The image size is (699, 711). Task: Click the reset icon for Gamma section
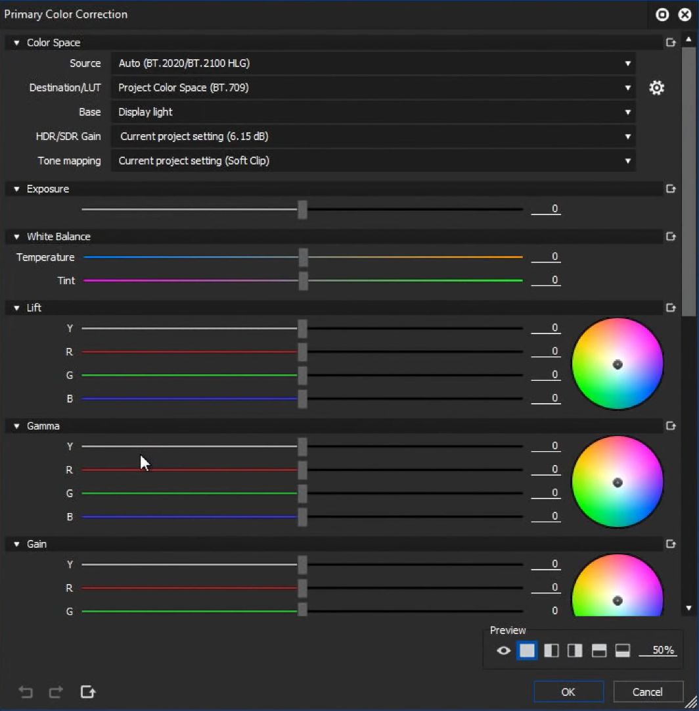point(671,426)
